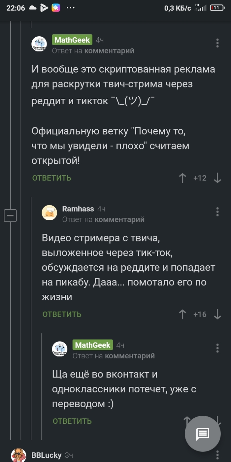Collapse the comment thread via minus icon

[10, 216]
